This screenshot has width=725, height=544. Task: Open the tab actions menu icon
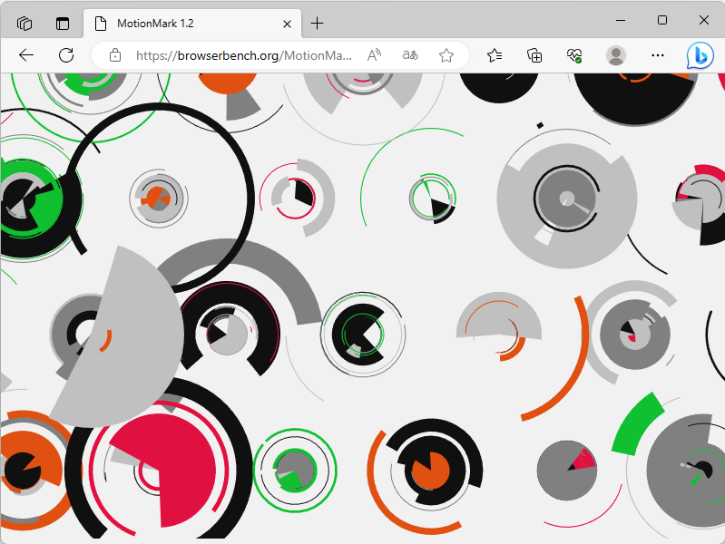tap(63, 23)
